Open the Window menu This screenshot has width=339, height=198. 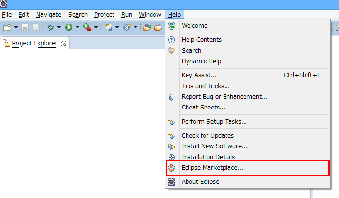150,15
